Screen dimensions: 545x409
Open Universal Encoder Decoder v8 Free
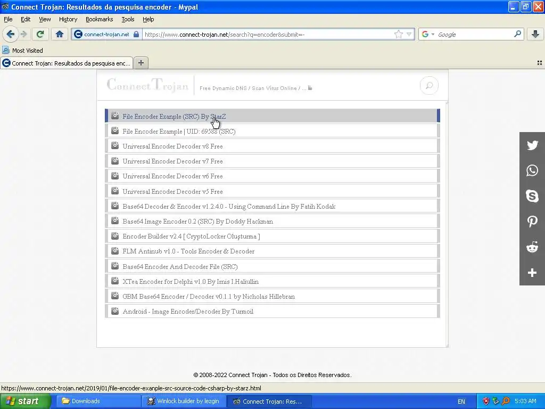point(272,146)
